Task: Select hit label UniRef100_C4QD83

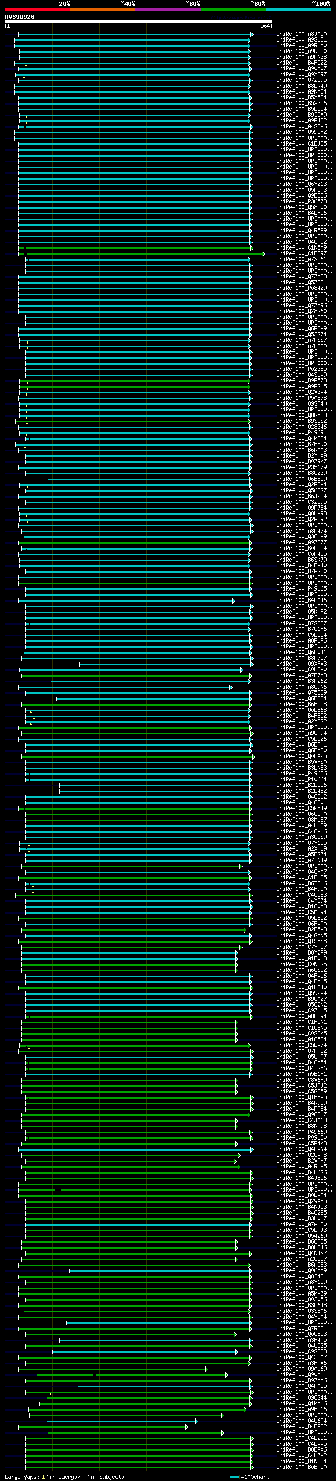Action: click(x=301, y=895)
